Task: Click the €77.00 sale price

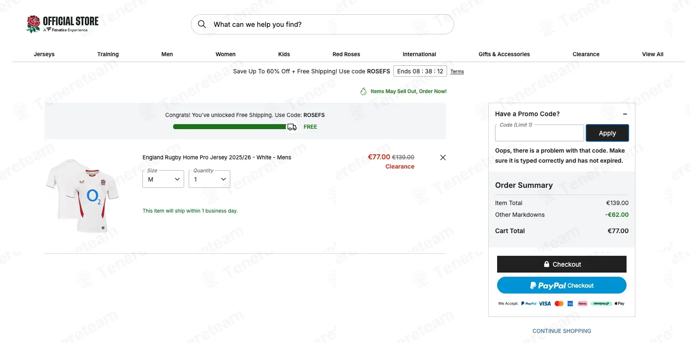Action: (379, 157)
